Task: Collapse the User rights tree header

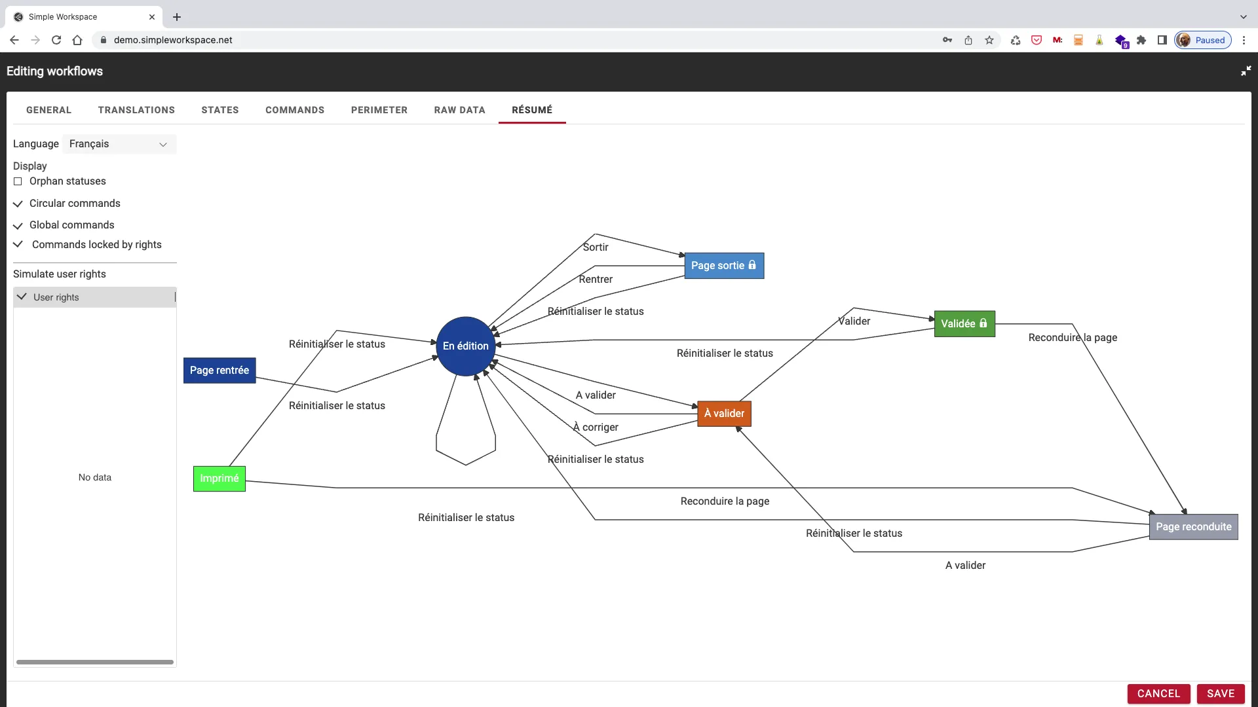Action: click(x=22, y=297)
